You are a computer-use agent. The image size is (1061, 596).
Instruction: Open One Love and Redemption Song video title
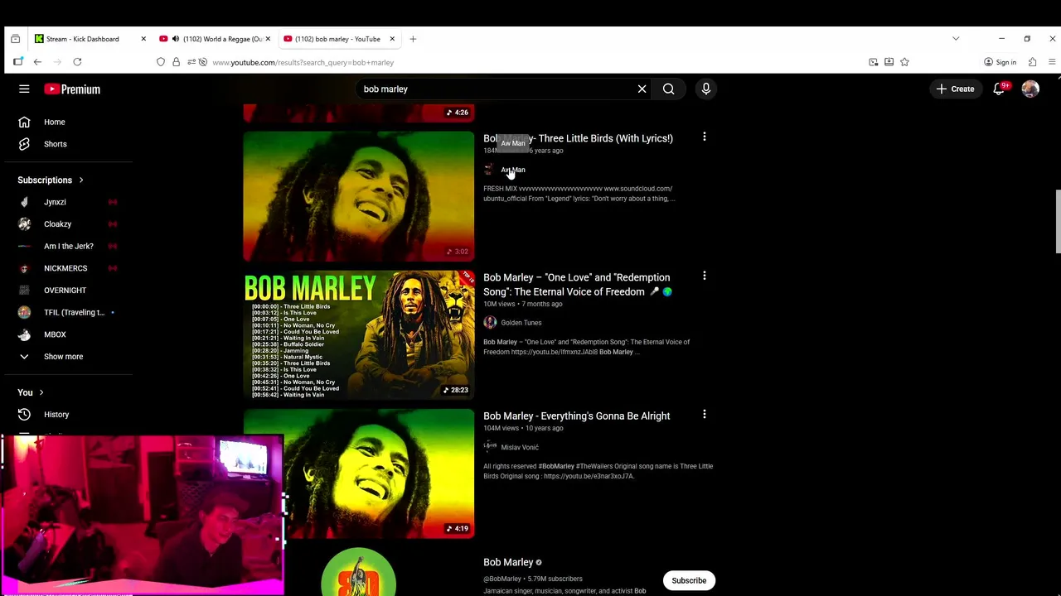pos(578,284)
